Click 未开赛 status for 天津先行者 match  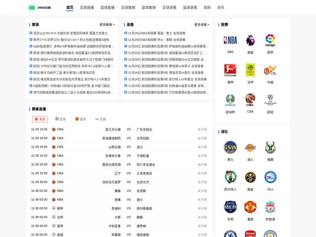pyautogui.click(x=202, y=156)
